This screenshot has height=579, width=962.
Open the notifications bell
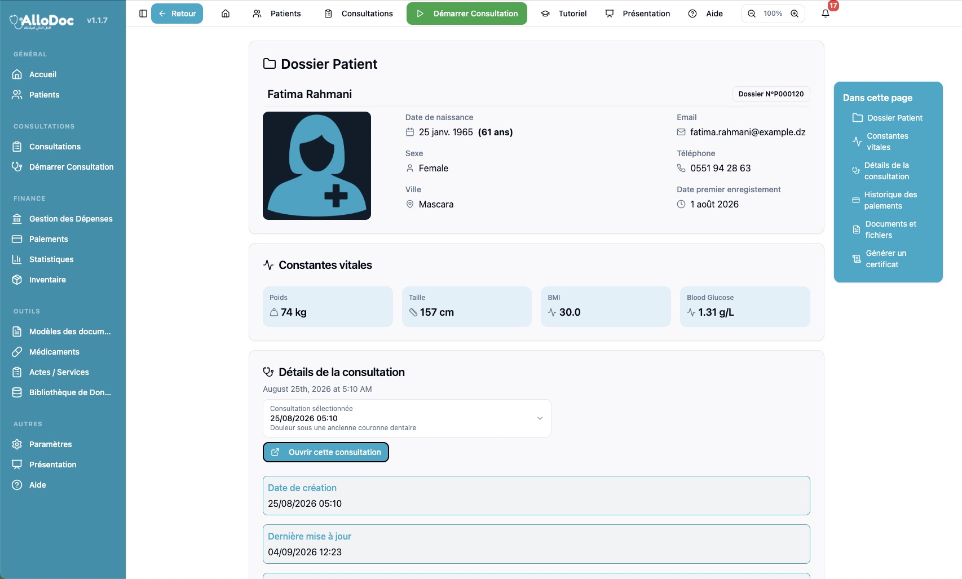[x=826, y=14]
